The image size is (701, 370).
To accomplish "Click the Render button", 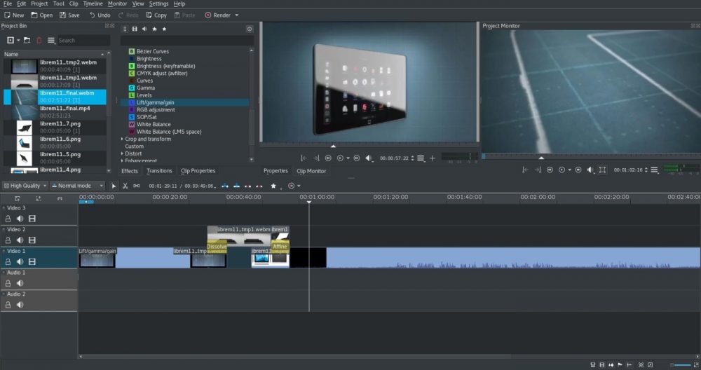I will coord(218,15).
